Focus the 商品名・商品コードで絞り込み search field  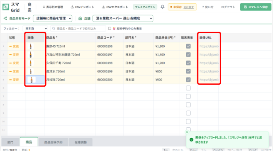[78, 28]
